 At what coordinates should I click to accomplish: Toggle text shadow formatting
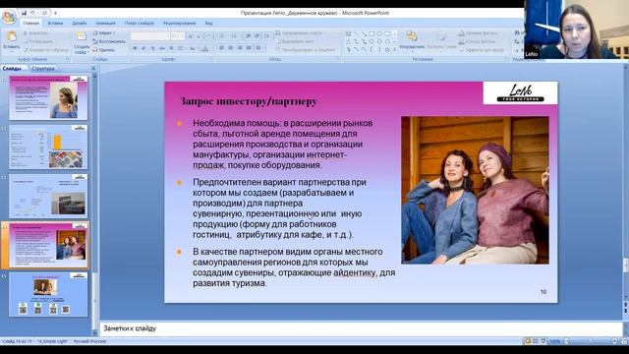(x=171, y=48)
